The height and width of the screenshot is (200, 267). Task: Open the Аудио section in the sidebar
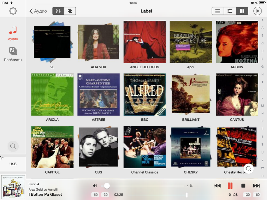pos(13,34)
